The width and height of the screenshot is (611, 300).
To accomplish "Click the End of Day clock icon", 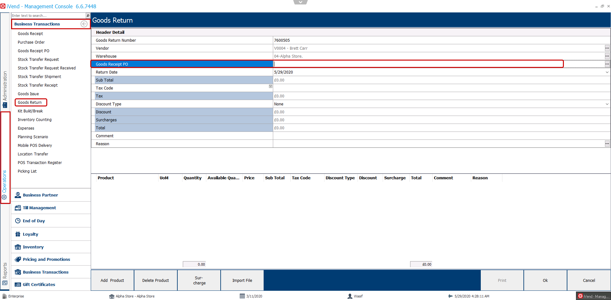I will click(18, 221).
